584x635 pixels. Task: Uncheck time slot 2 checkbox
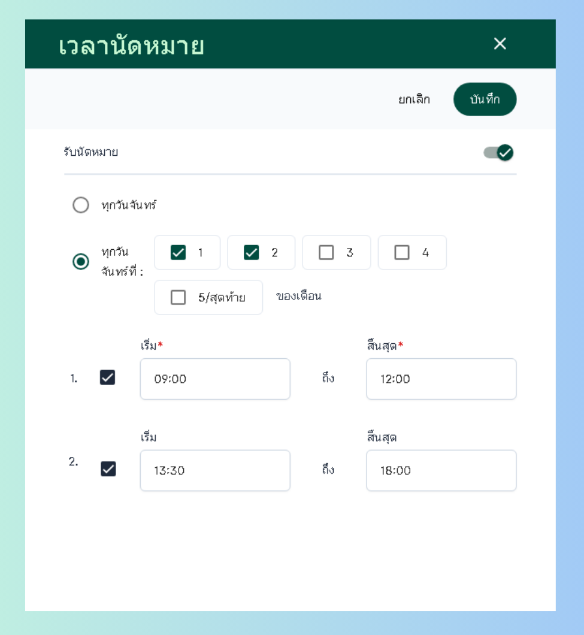108,469
